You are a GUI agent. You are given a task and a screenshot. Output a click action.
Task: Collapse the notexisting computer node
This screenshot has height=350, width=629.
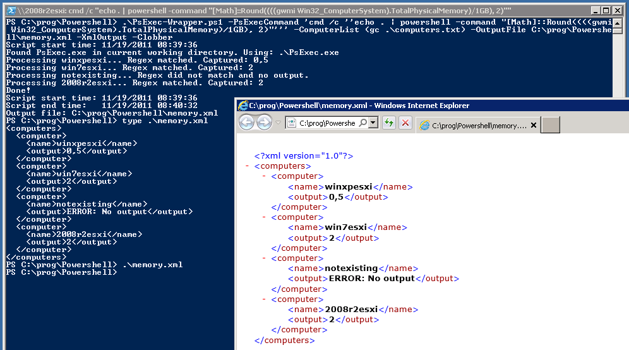pos(265,258)
